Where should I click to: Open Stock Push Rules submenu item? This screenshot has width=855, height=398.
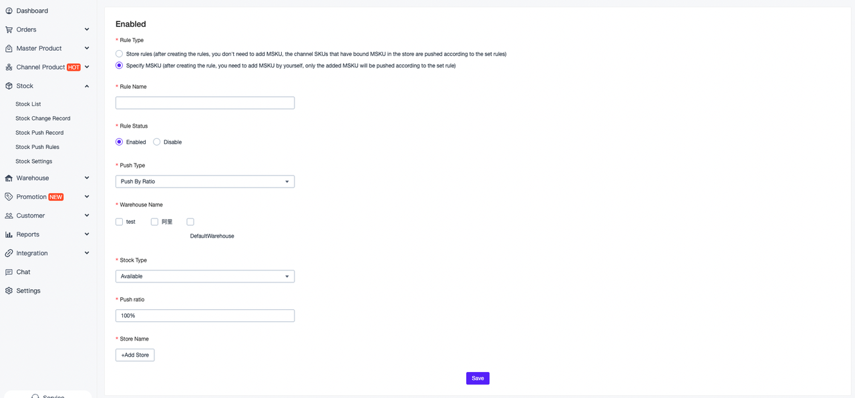pyautogui.click(x=37, y=147)
